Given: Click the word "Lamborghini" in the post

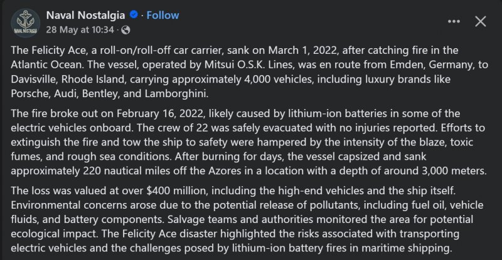Looking at the screenshot, I should [176, 93].
